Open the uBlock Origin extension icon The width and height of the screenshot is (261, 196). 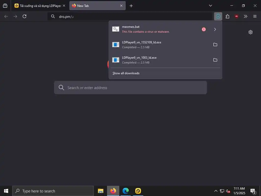tap(236, 16)
